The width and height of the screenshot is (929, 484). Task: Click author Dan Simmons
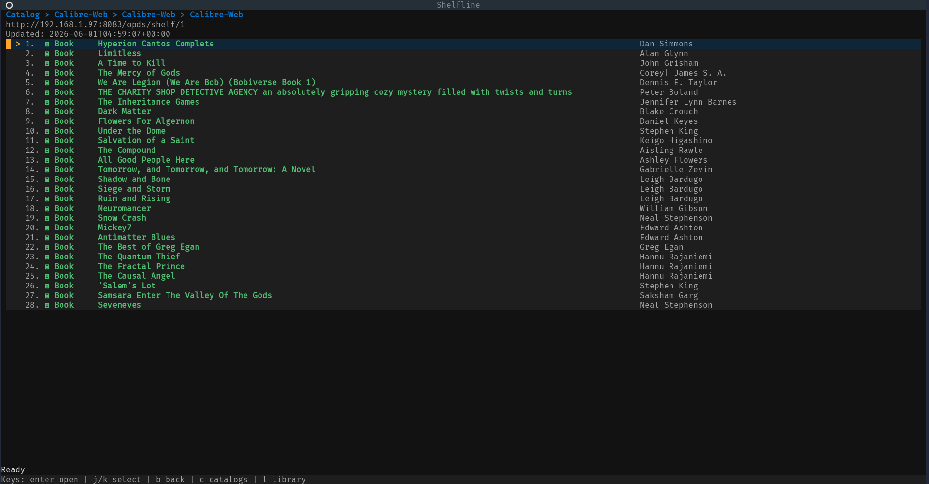pyautogui.click(x=667, y=44)
